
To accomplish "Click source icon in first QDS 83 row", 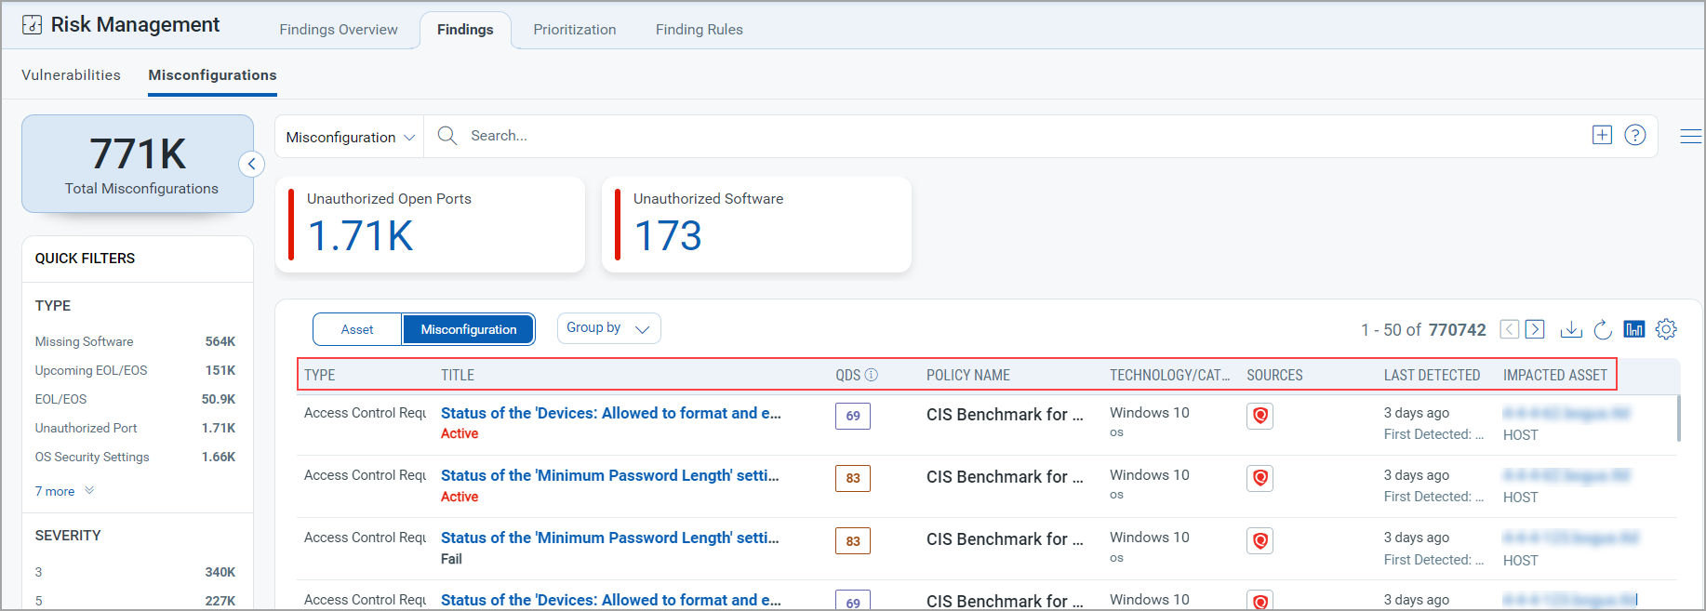I will coord(1260,478).
